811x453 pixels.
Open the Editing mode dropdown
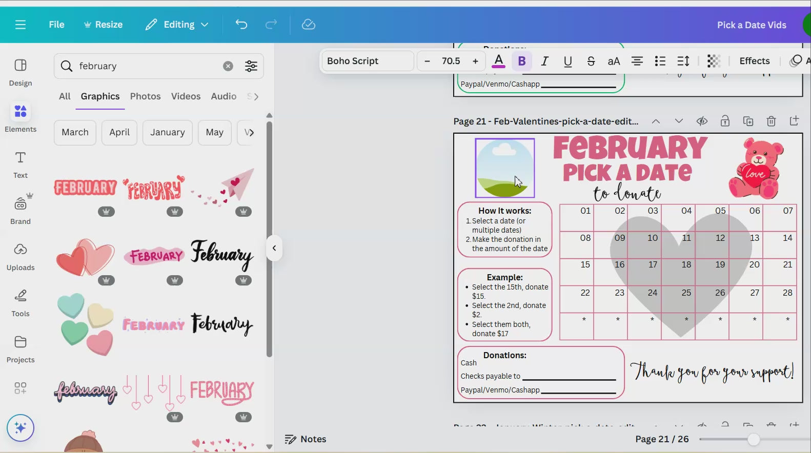coord(177,25)
